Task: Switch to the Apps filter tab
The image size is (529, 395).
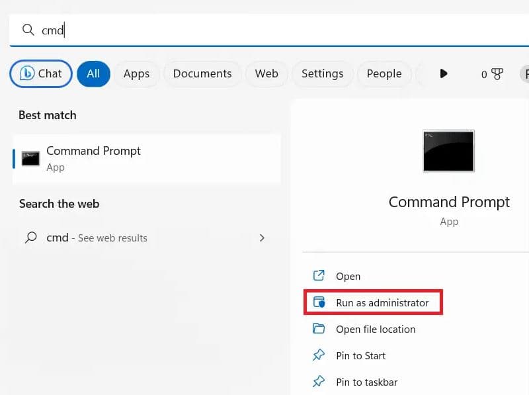Action: coord(136,74)
